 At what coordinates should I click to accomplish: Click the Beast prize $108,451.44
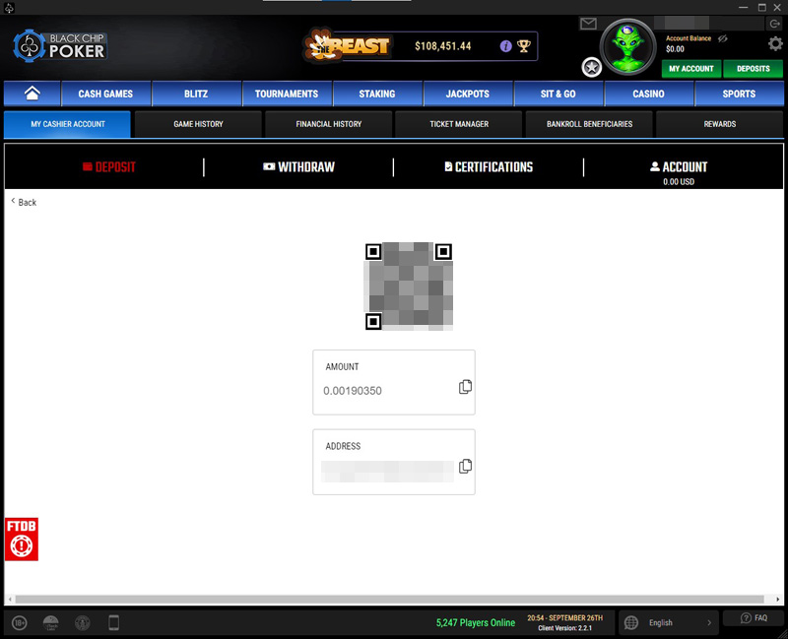(442, 46)
